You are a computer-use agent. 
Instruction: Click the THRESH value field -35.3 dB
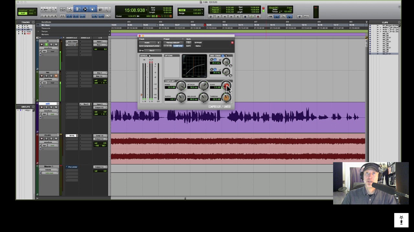216,99
